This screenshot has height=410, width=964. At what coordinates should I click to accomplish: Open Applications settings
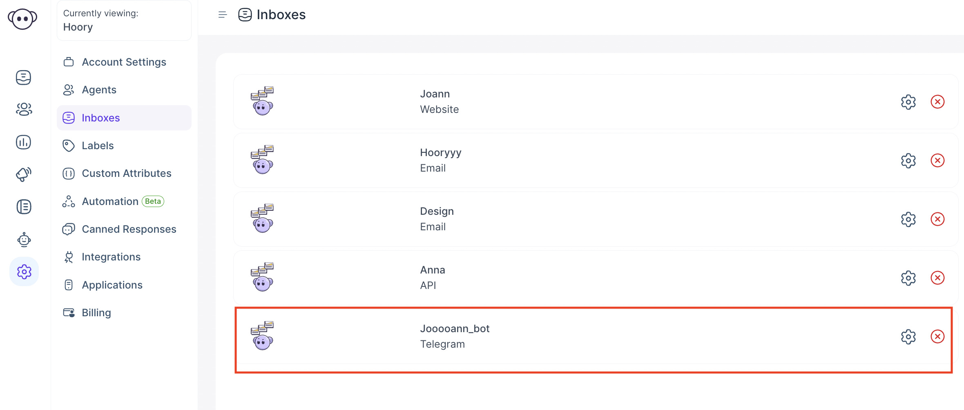(124, 285)
